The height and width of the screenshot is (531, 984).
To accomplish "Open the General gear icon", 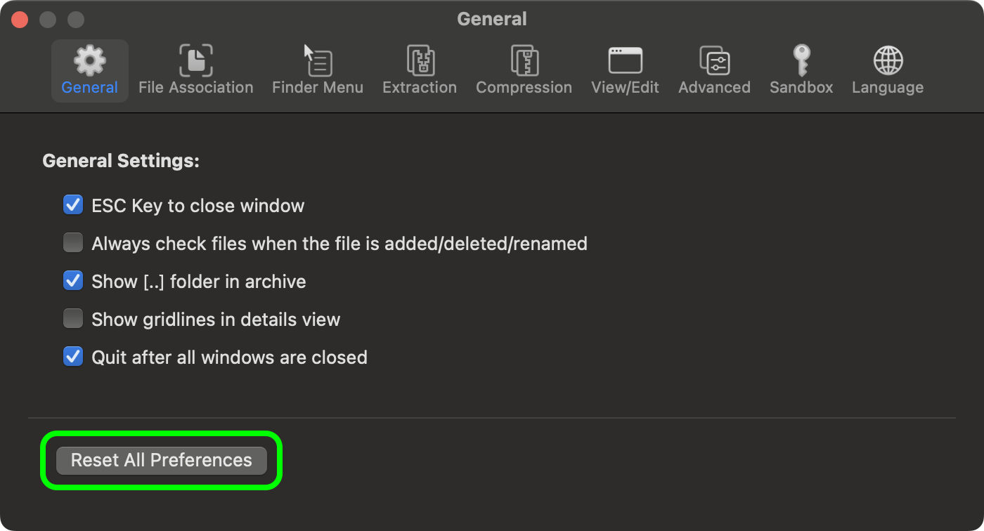I will pyautogui.click(x=90, y=61).
